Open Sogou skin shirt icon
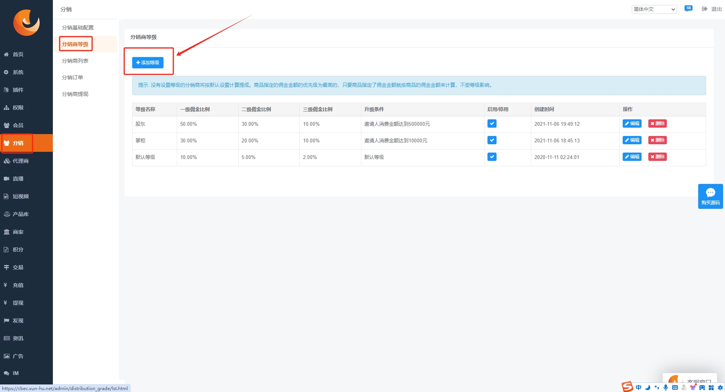Image resolution: width=725 pixels, height=392 pixels. tap(693, 387)
